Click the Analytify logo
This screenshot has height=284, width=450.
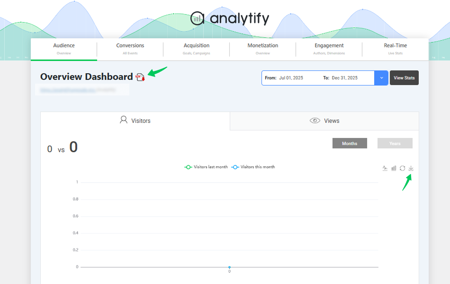[230, 18]
